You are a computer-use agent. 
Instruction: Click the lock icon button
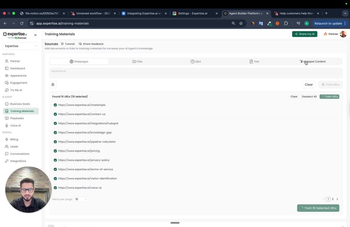click(53, 85)
